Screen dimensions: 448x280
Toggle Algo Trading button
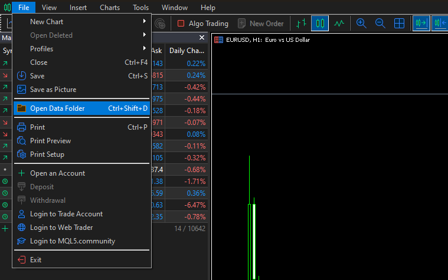point(203,24)
